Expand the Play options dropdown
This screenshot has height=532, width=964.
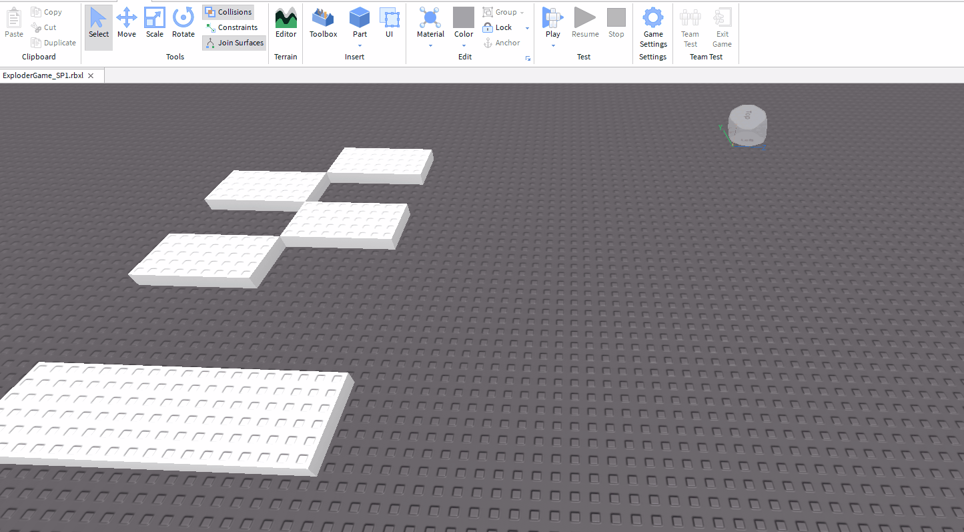[552, 46]
